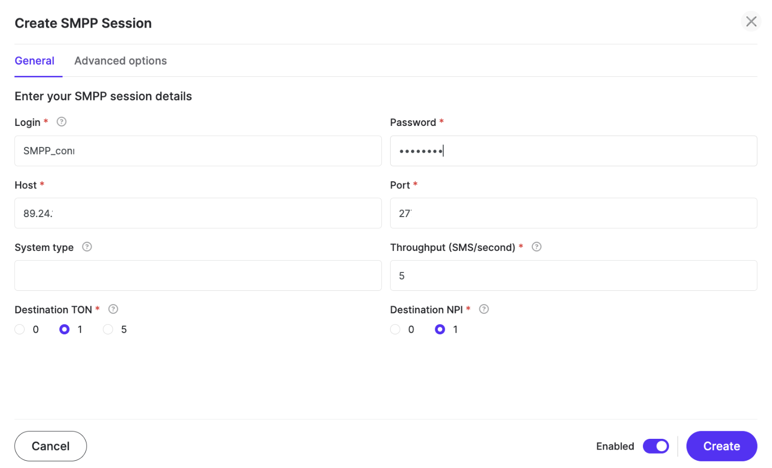Focus the Host address field

pos(198,213)
